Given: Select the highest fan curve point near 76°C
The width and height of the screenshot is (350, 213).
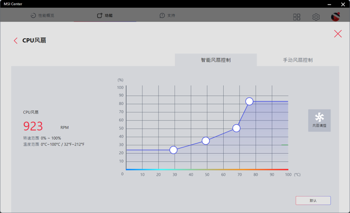Looking at the screenshot, I should coord(249,101).
